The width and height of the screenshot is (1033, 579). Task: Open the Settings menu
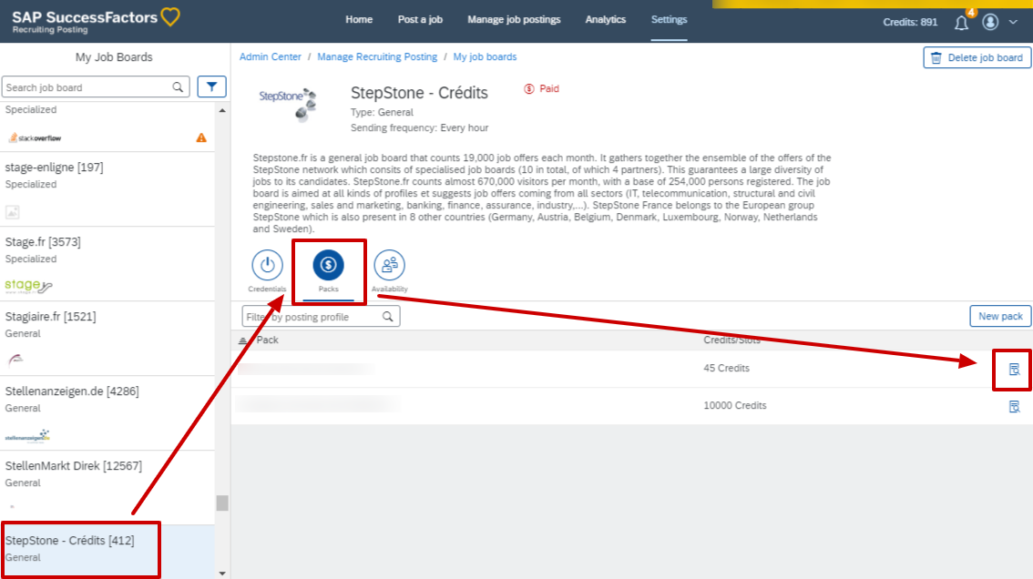669,20
